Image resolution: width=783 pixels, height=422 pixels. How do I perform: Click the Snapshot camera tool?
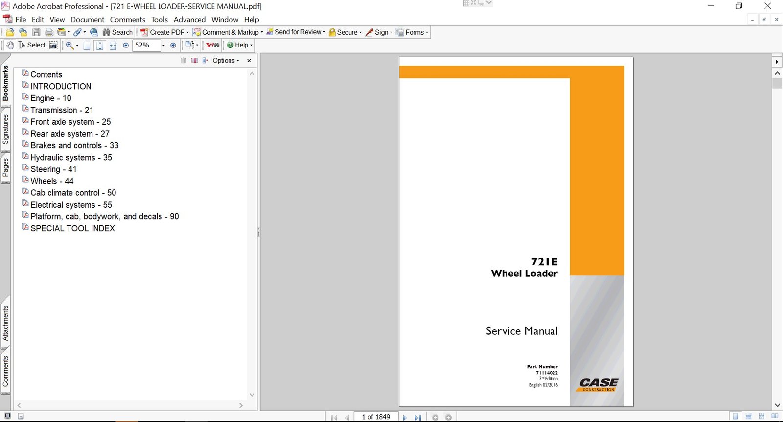coord(53,46)
